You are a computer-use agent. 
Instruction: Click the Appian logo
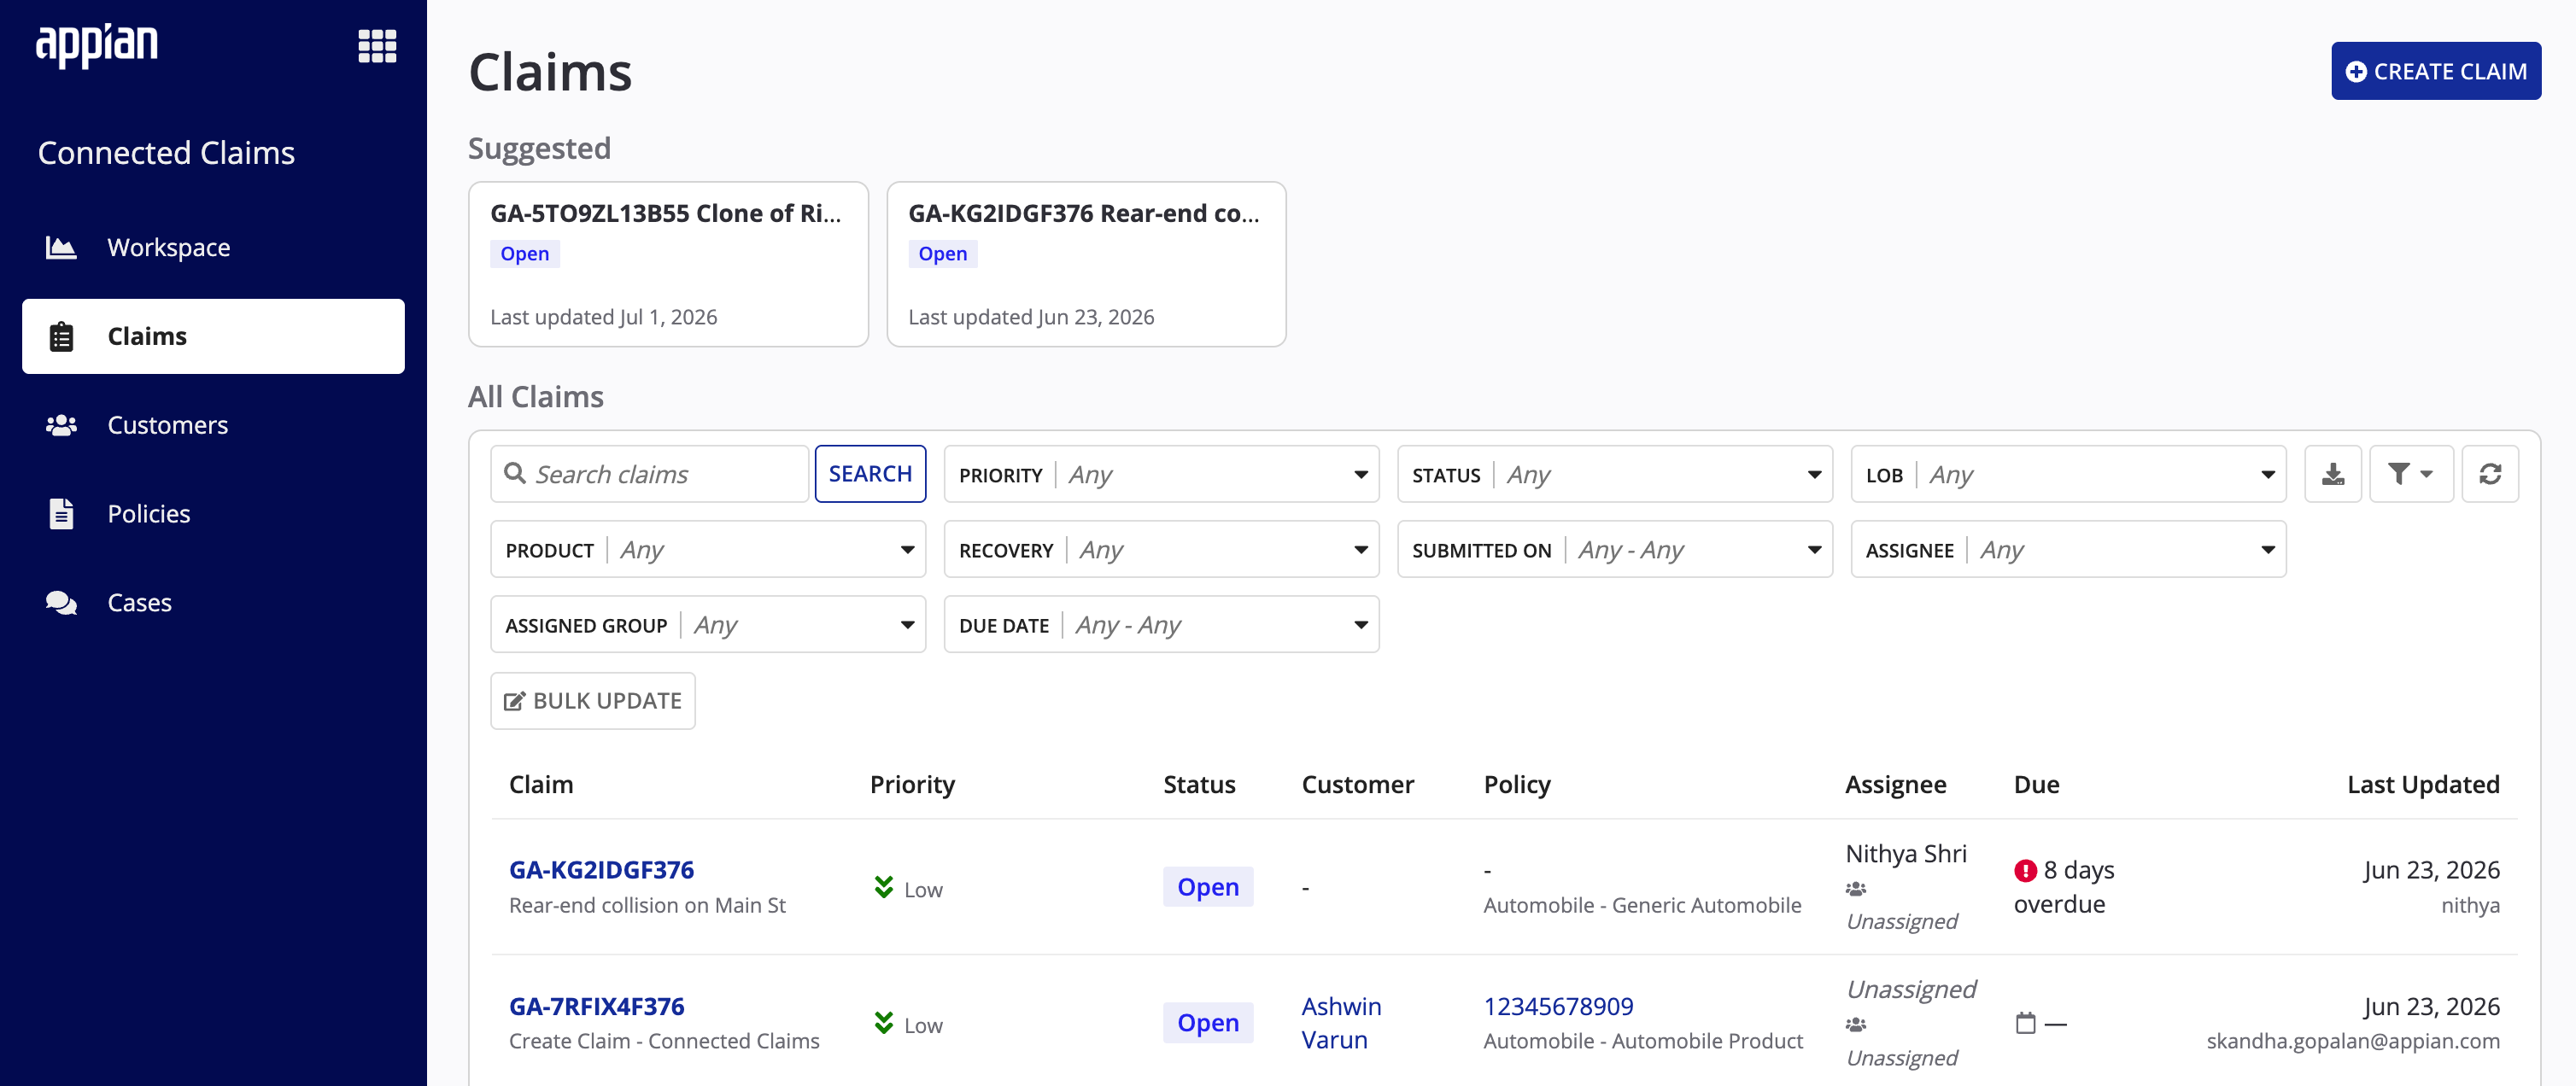[97, 45]
